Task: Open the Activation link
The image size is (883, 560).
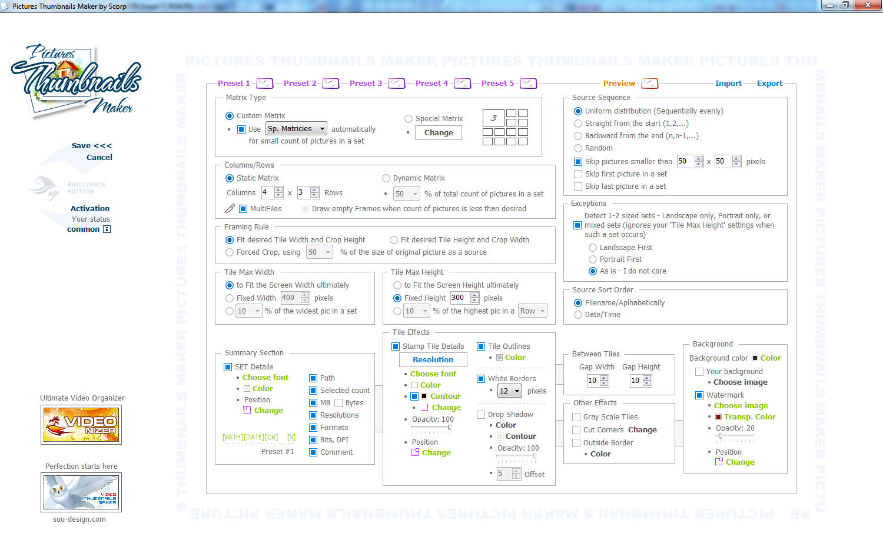Action: click(90, 209)
